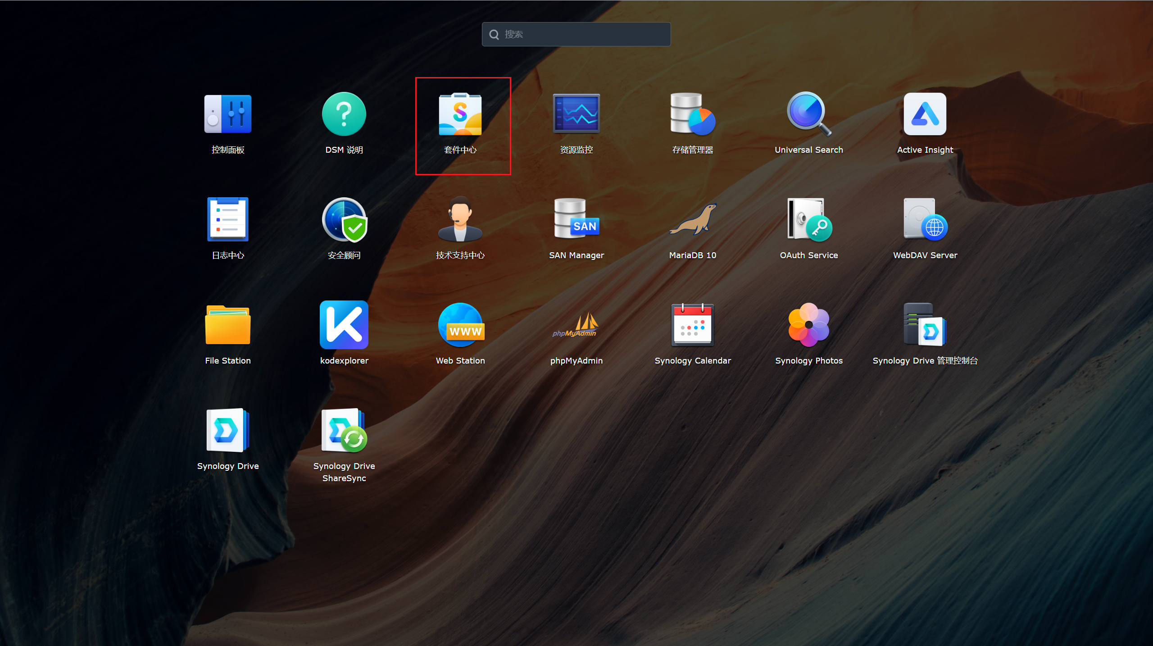Image resolution: width=1153 pixels, height=646 pixels.
Task: Click the 'Synology Calendar' label text
Action: click(693, 361)
